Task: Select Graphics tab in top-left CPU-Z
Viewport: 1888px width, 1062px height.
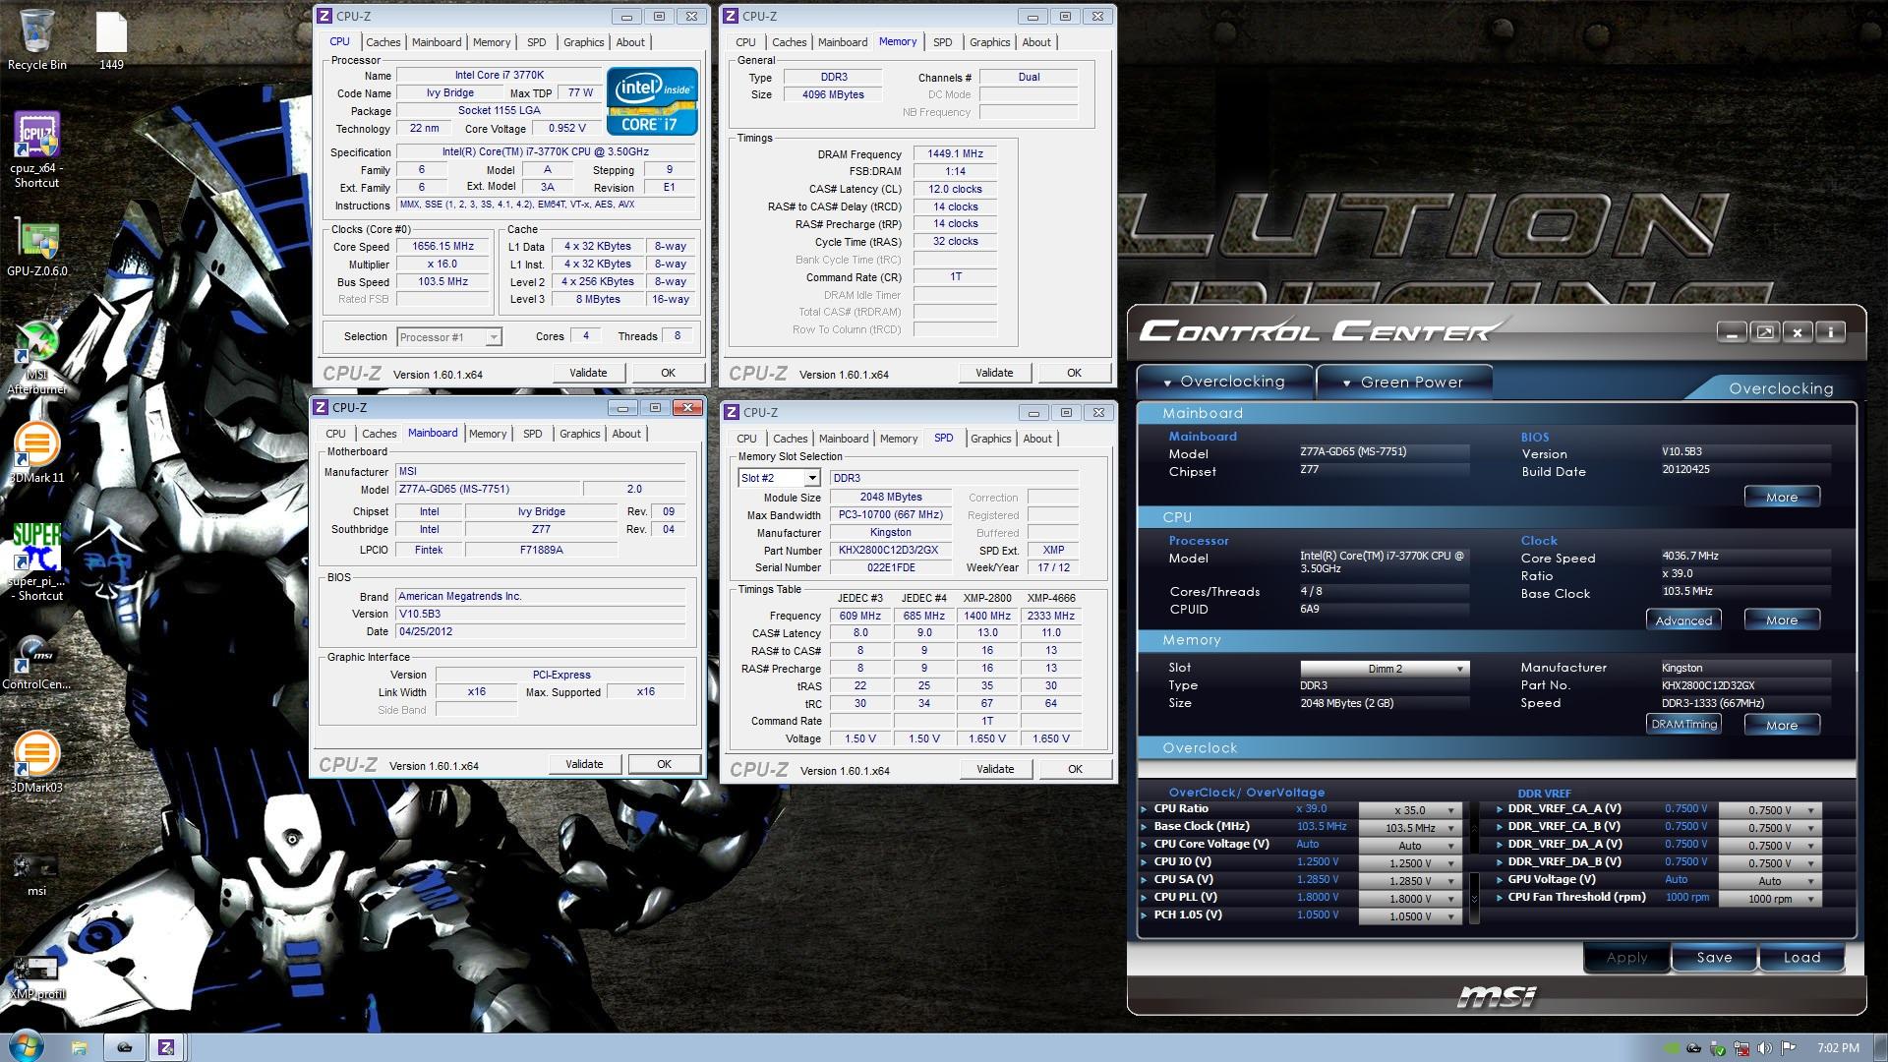Action: coord(583,42)
